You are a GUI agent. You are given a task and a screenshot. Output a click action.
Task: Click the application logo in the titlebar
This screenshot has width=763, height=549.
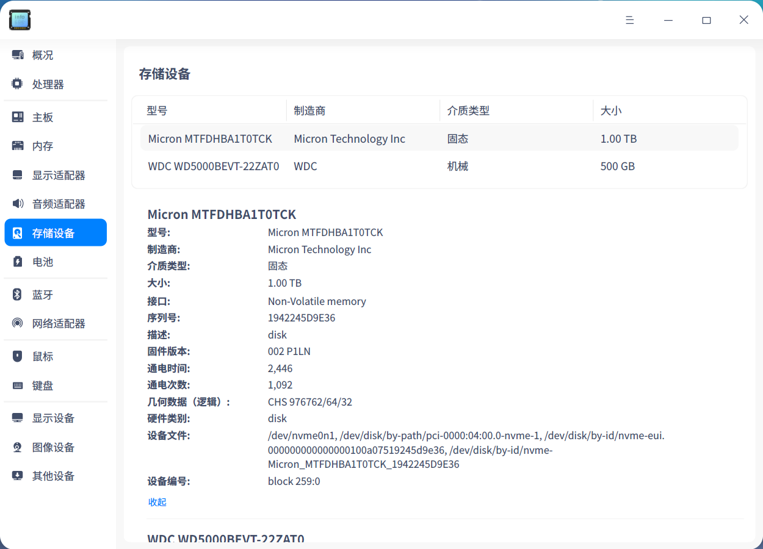tap(20, 20)
